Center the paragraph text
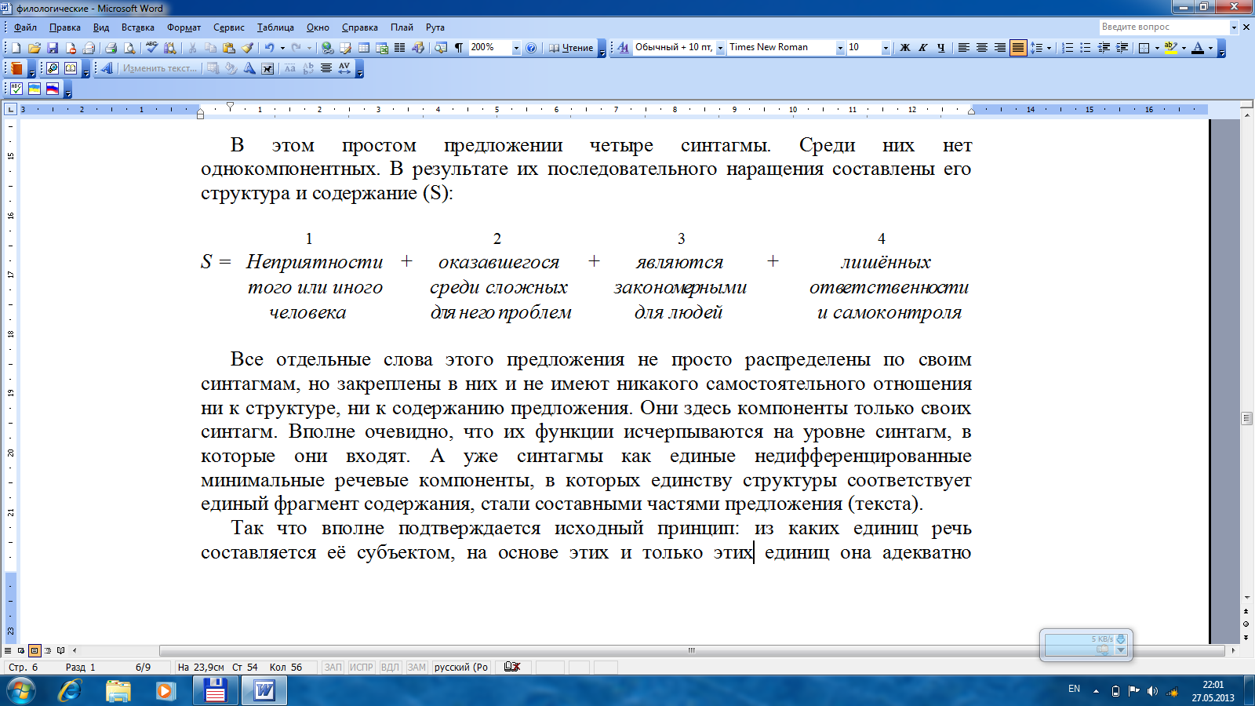 [982, 48]
